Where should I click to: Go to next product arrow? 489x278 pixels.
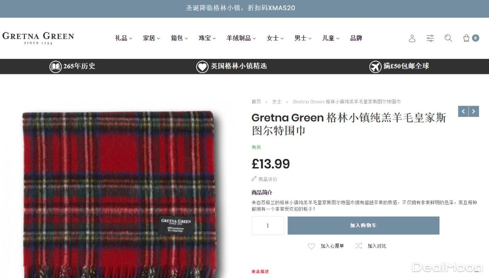[x=474, y=111]
